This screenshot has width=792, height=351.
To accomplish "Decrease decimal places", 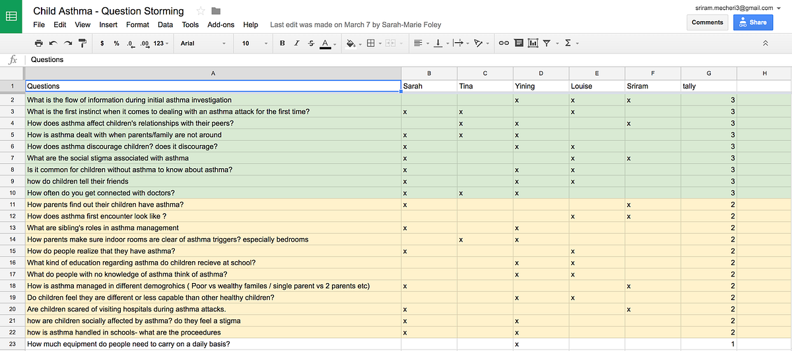I will pos(130,43).
